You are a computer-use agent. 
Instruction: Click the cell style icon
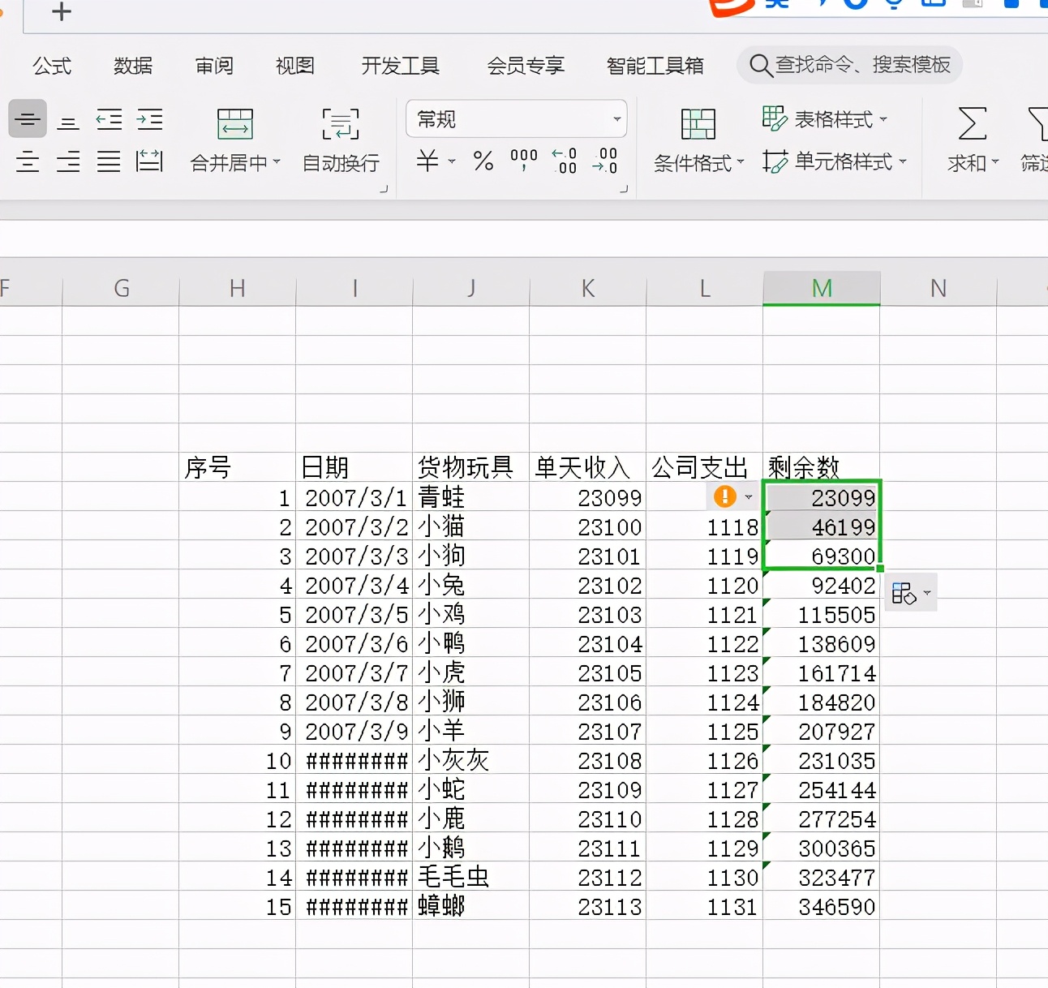point(775,161)
